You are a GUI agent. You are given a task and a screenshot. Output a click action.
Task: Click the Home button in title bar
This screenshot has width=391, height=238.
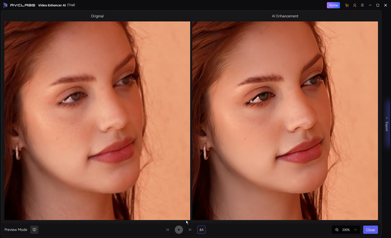333,5
